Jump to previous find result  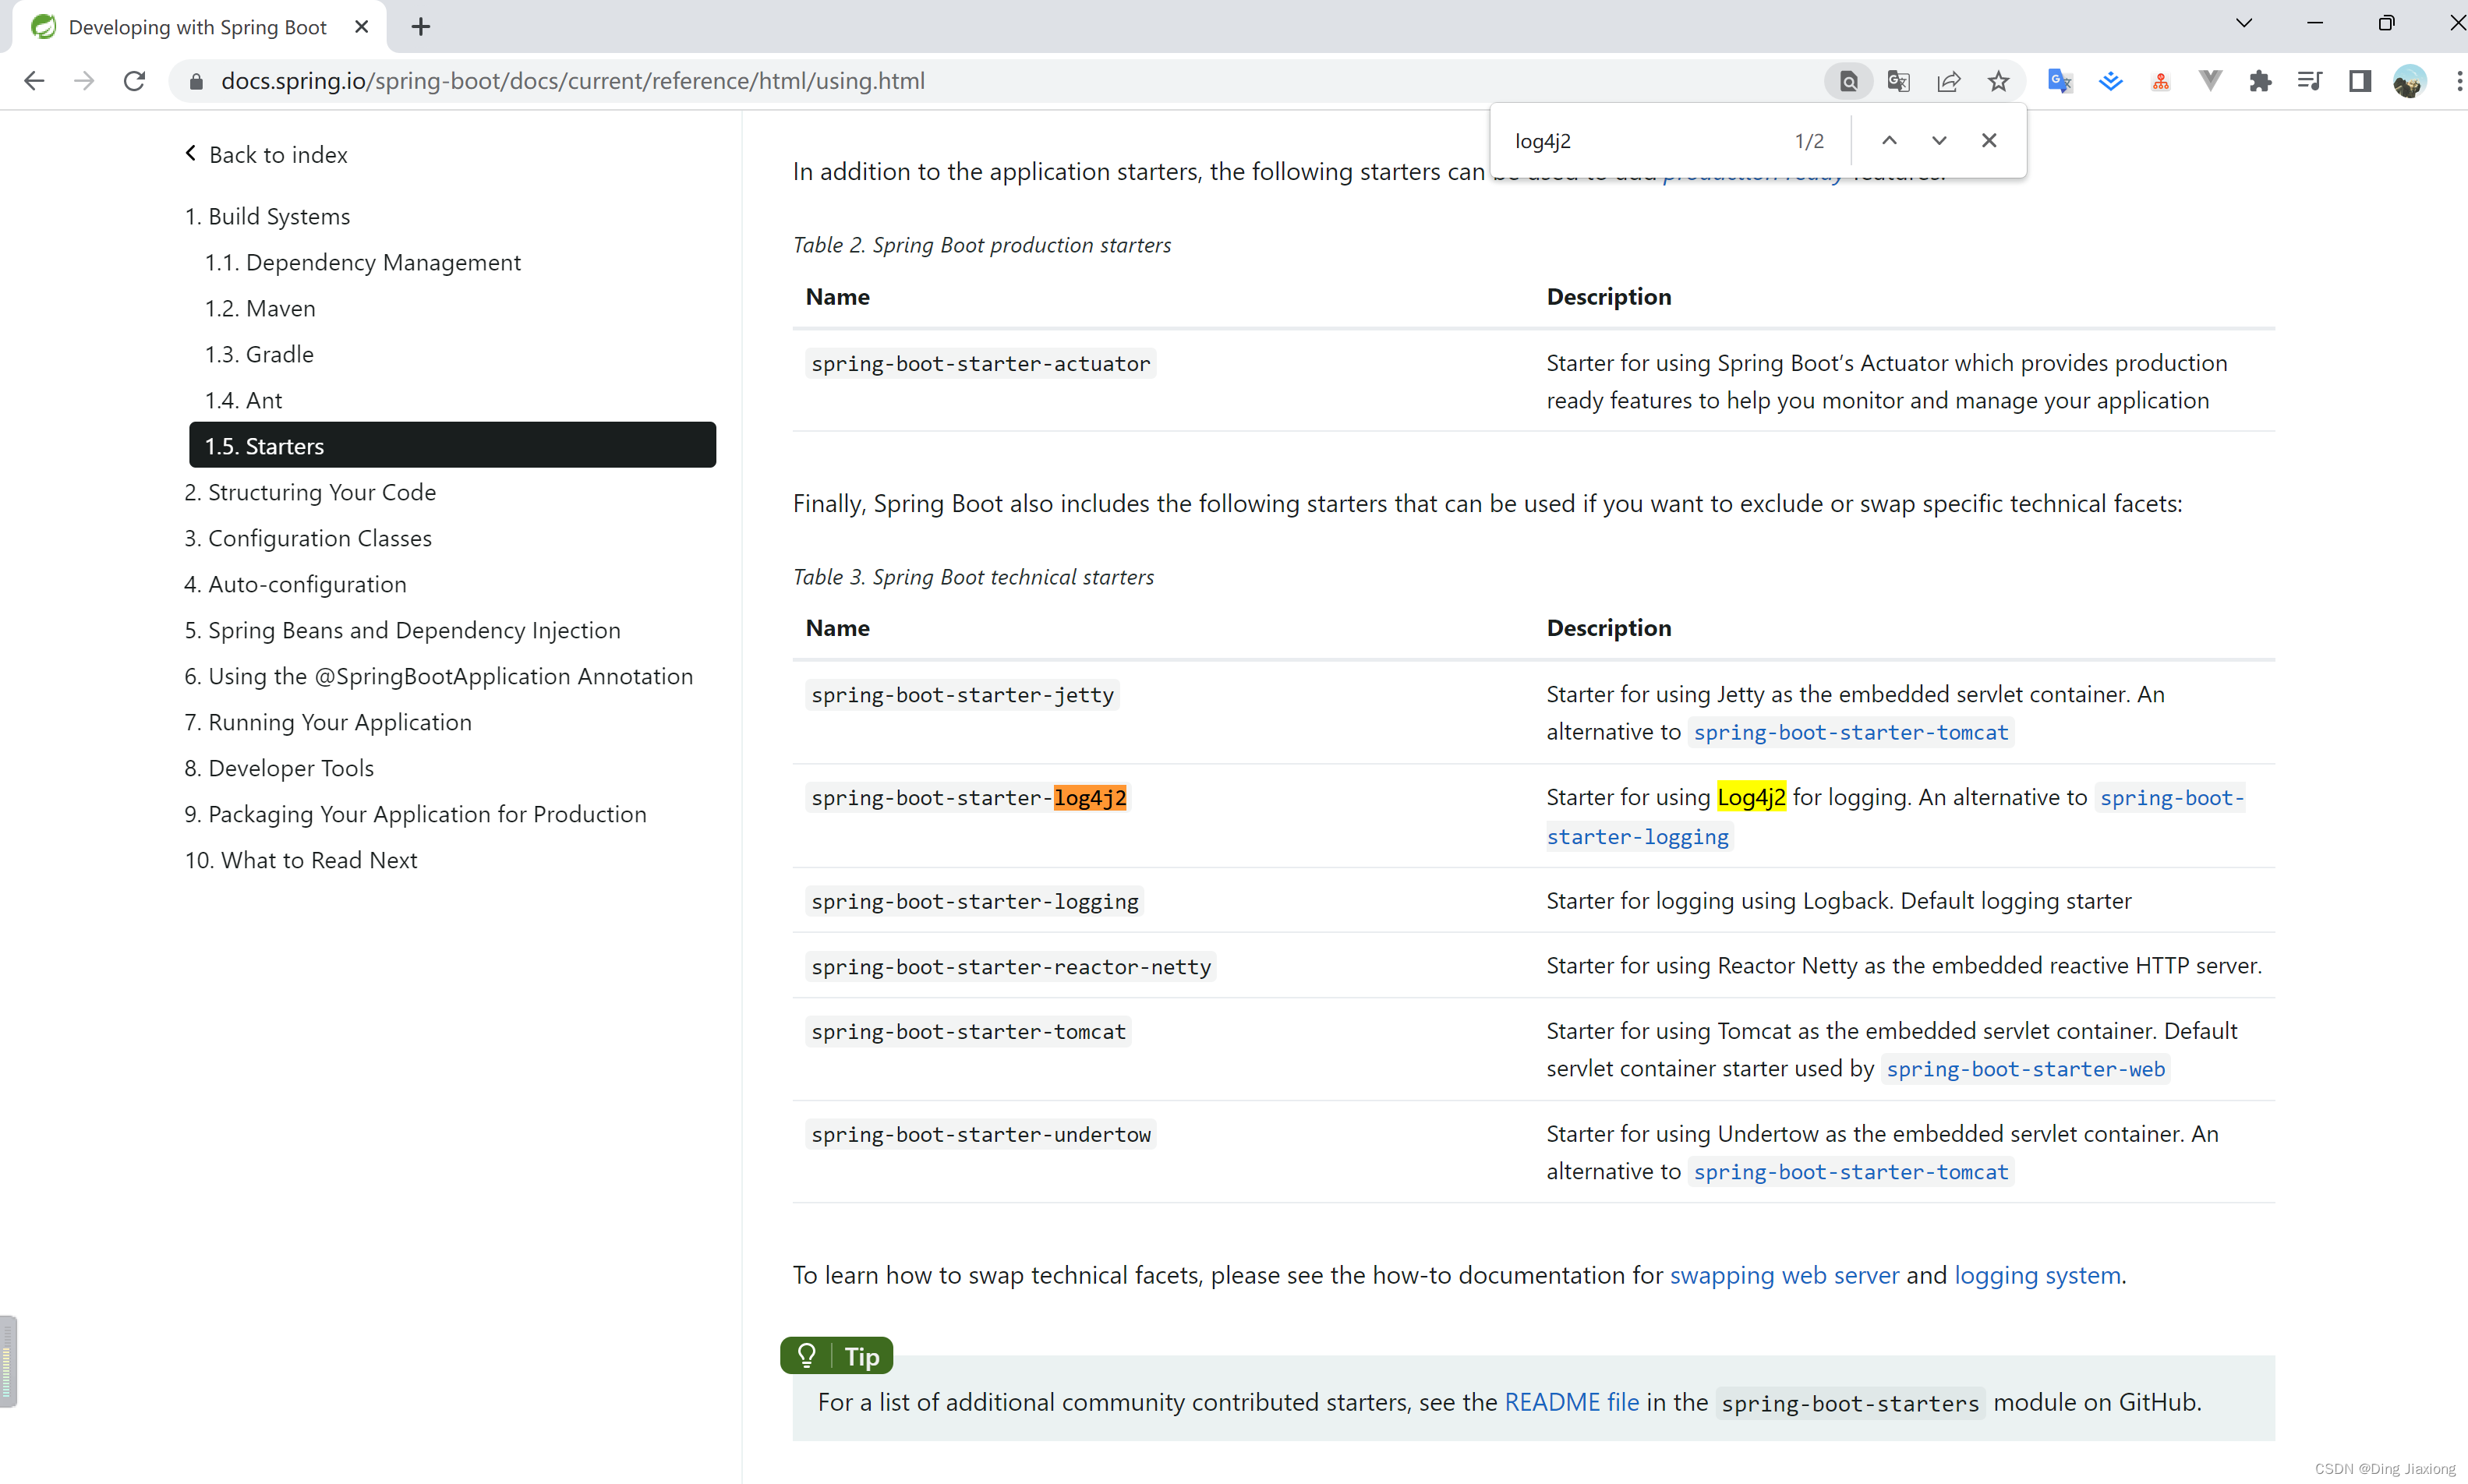[1889, 141]
